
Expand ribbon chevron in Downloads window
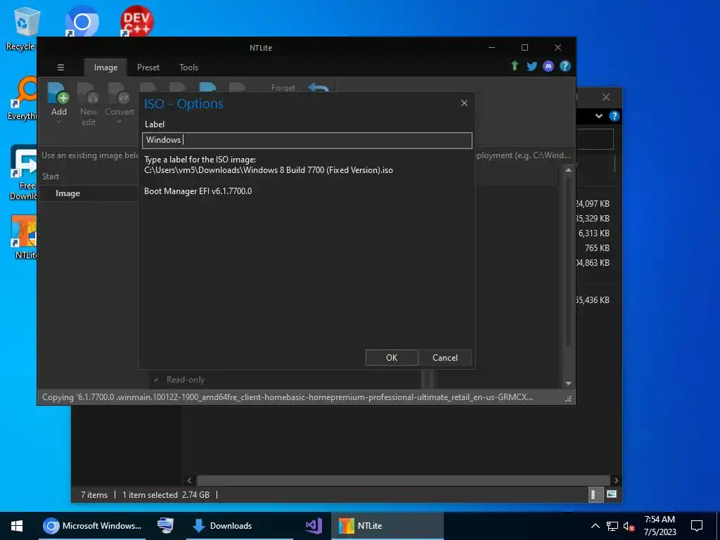coord(599,116)
